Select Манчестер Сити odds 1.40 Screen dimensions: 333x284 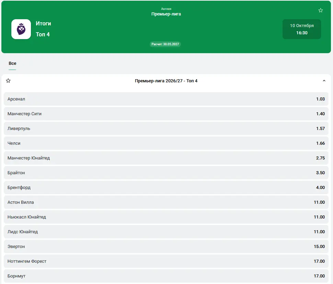coord(166,114)
